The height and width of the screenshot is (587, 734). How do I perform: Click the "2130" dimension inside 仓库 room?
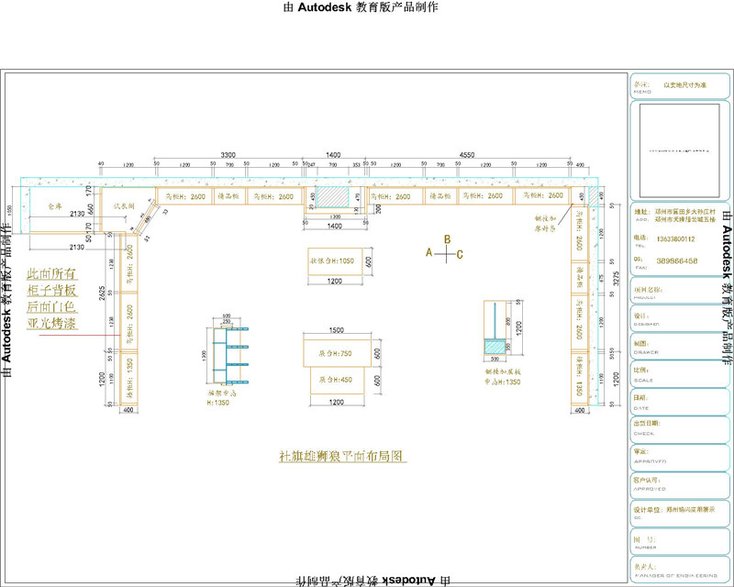[77, 214]
